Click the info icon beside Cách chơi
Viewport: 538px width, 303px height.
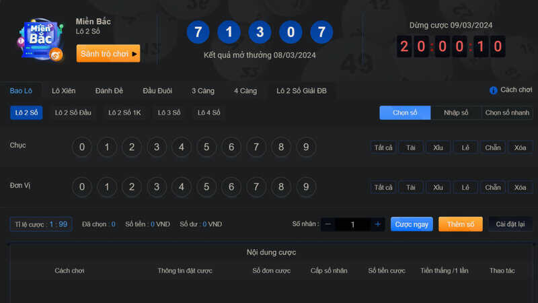[x=493, y=90]
